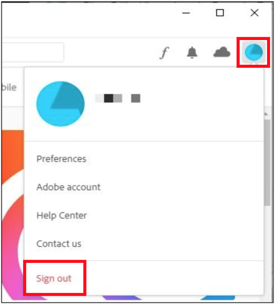
Task: Select the large profile picture in the menu
Action: [60, 104]
